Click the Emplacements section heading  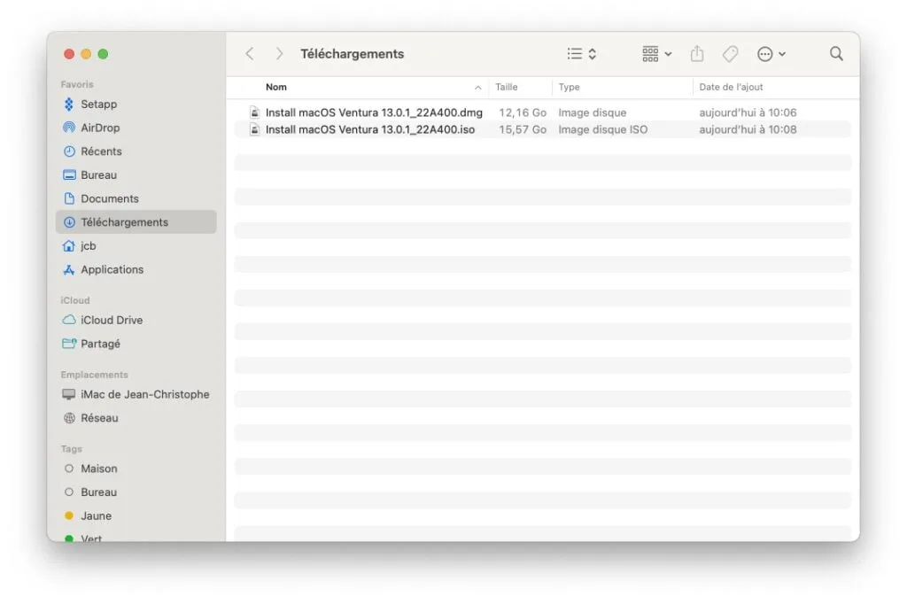[94, 375]
